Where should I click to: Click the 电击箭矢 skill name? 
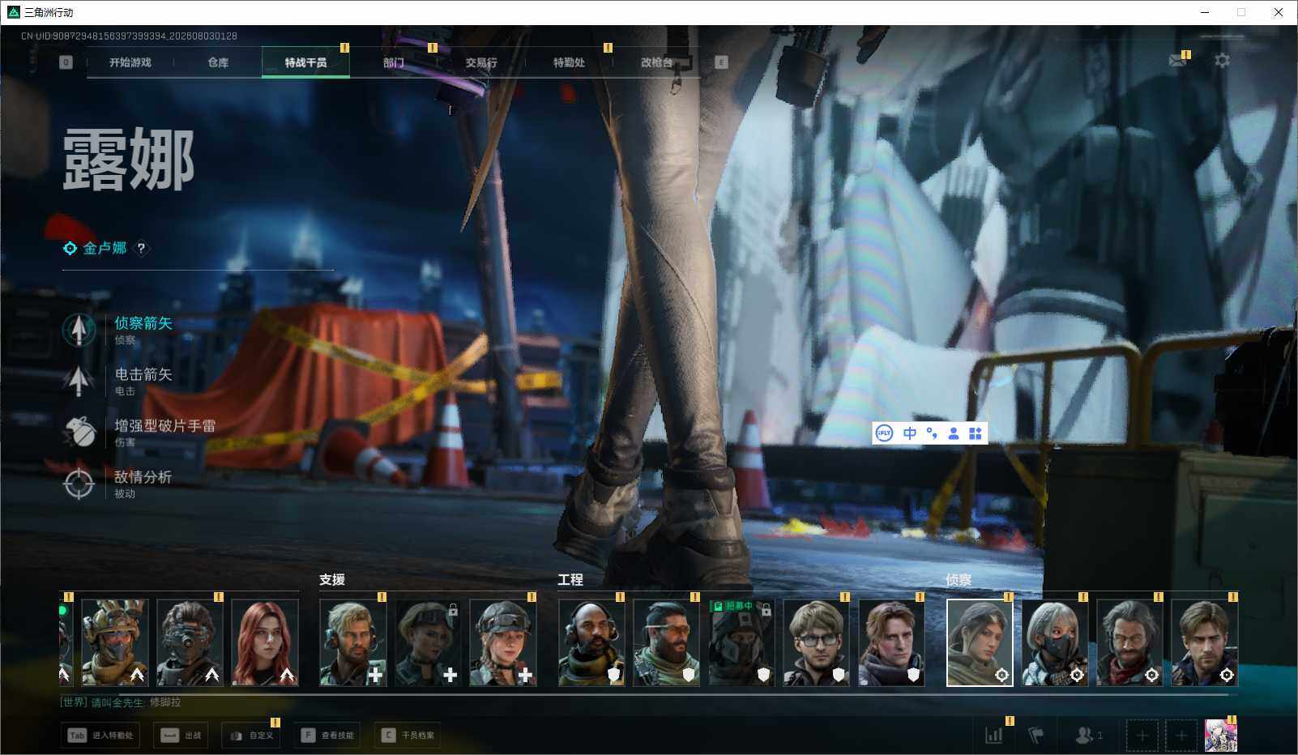[143, 374]
